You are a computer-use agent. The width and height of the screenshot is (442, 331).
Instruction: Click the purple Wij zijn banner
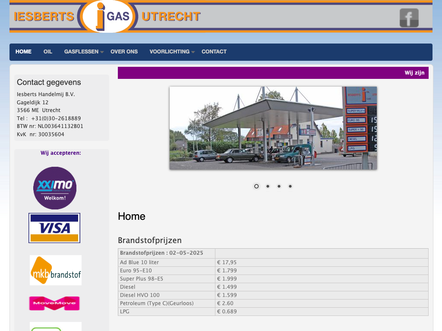pos(273,73)
